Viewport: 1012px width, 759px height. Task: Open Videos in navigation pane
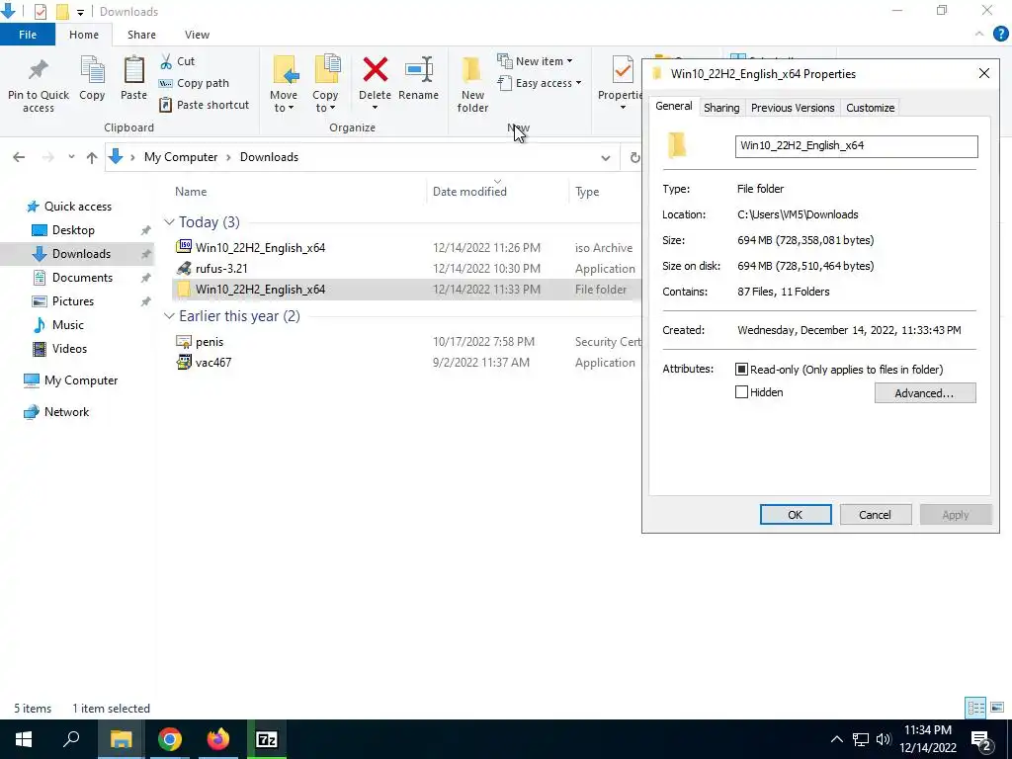[70, 349]
